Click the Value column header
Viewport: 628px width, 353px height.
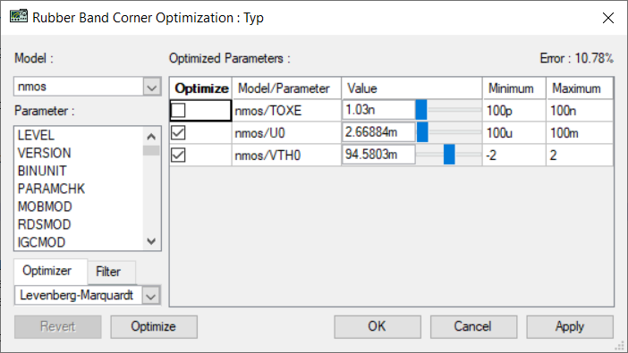(412, 88)
